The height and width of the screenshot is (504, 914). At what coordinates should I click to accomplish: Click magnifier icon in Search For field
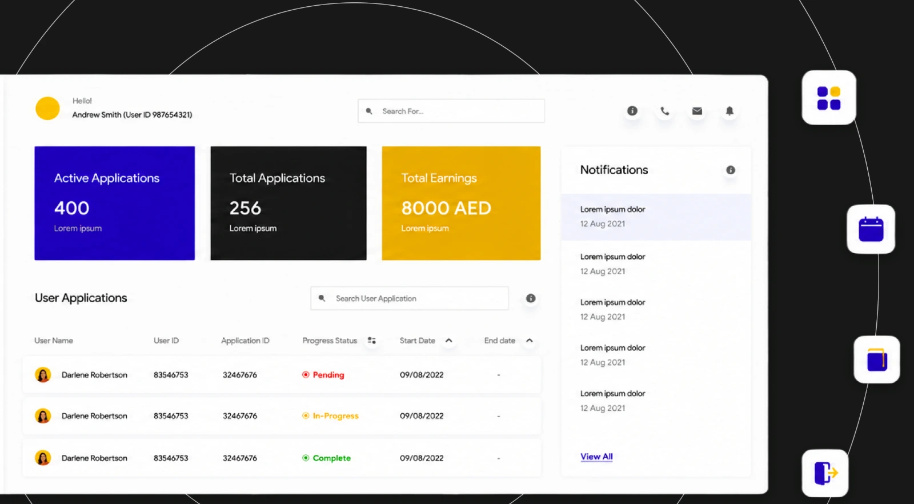click(x=369, y=111)
